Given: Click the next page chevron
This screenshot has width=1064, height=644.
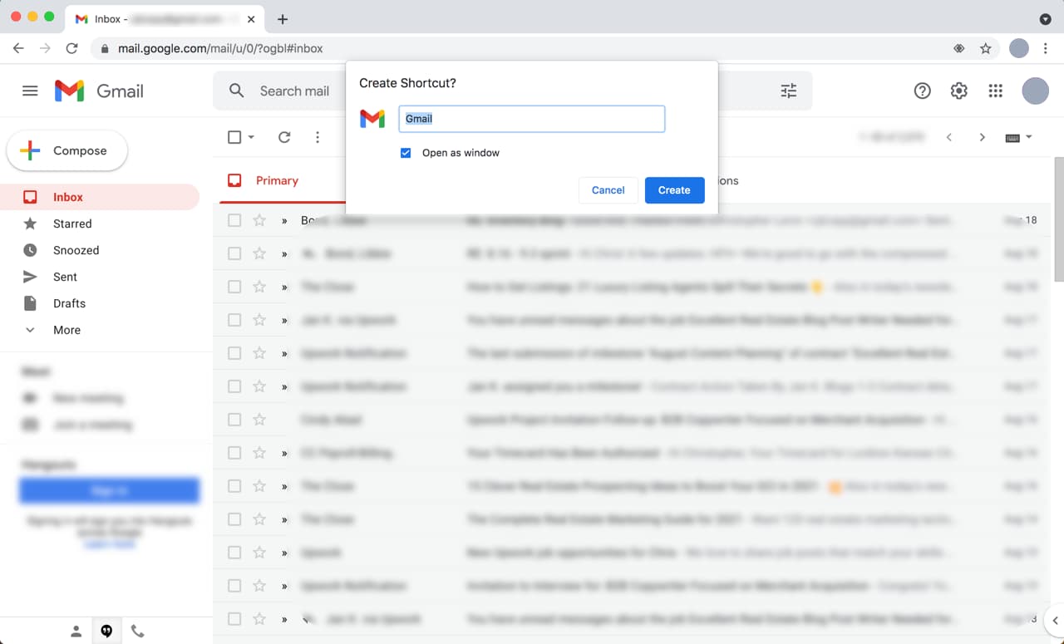Looking at the screenshot, I should [x=982, y=137].
